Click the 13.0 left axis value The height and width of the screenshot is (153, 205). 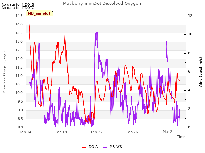pos(19,42)
